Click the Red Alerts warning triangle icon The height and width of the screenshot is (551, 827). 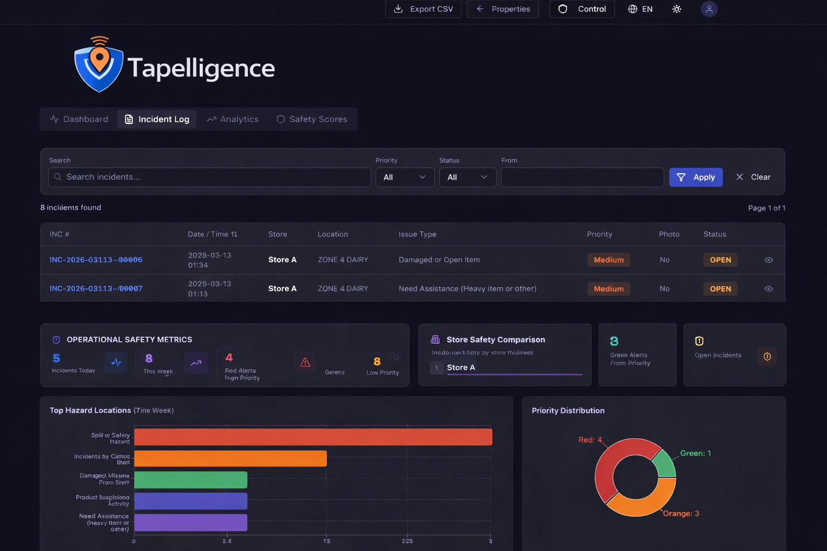point(305,363)
